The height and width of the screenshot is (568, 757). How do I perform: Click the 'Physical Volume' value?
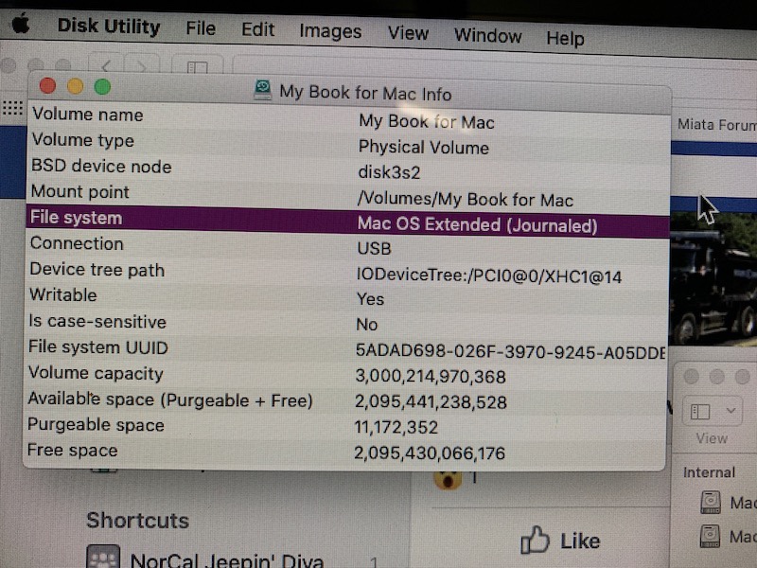click(x=423, y=148)
